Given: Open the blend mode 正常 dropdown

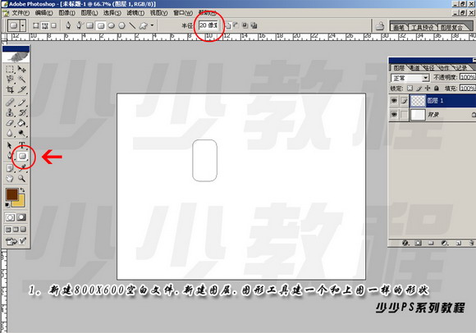Looking at the screenshot, I should click(410, 78).
